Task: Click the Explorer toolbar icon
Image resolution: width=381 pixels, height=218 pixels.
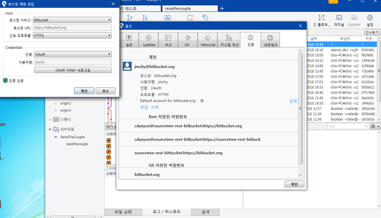Action: click(x=354, y=21)
